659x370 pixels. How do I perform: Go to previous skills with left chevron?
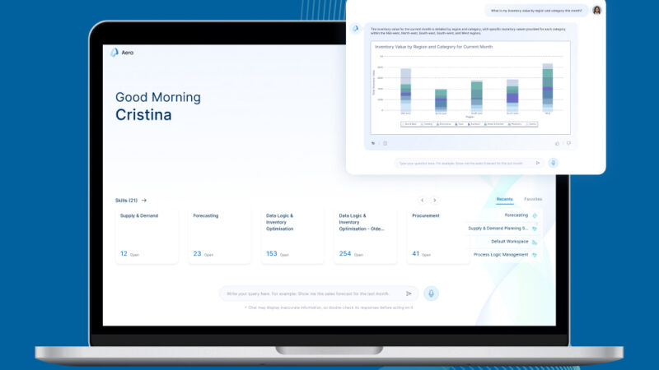point(422,200)
